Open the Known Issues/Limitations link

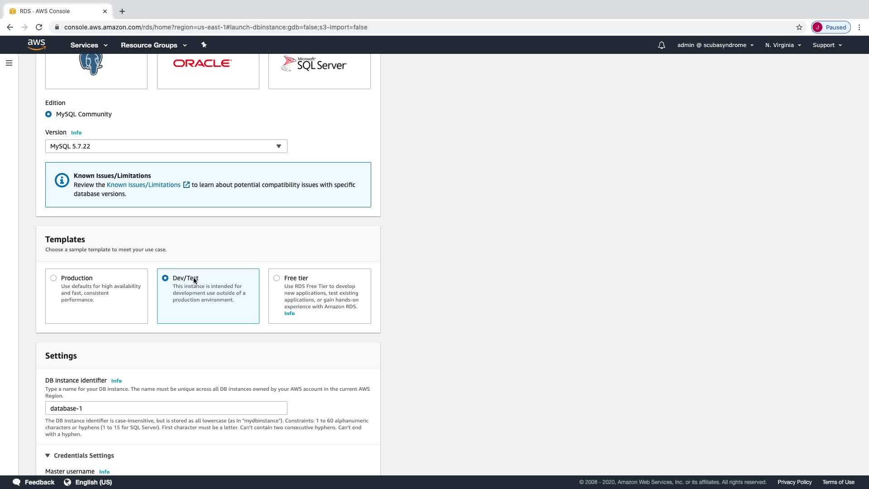[x=143, y=185]
